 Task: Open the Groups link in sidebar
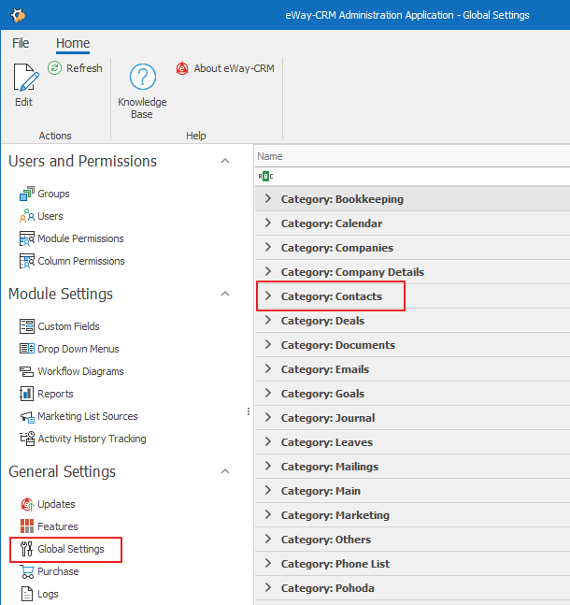pos(53,194)
